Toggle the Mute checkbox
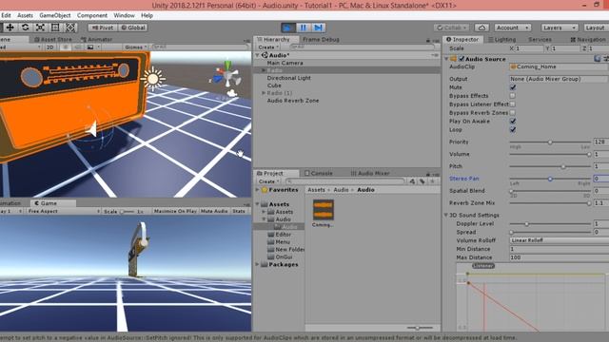This screenshot has width=609, height=342. 513,87
